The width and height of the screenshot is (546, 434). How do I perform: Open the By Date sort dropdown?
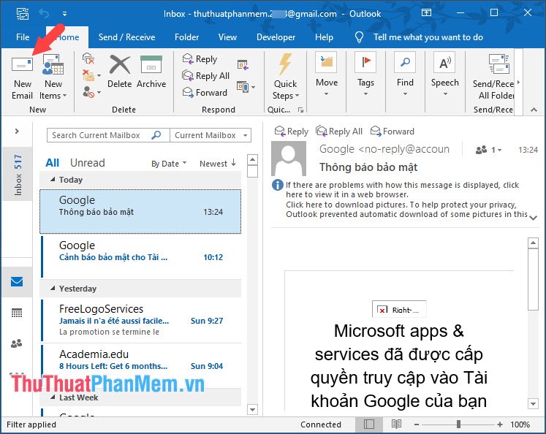pyautogui.click(x=169, y=164)
